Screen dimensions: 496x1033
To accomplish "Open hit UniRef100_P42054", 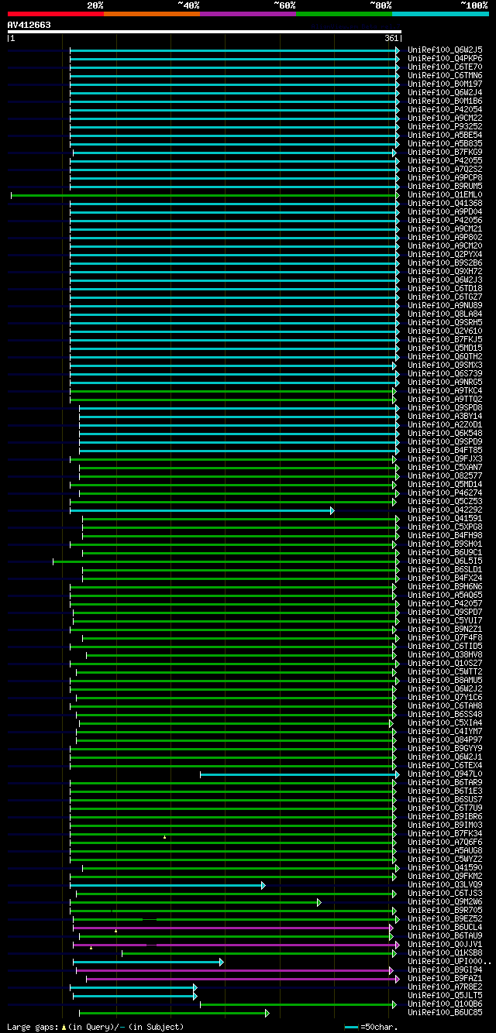I will pos(446,110).
